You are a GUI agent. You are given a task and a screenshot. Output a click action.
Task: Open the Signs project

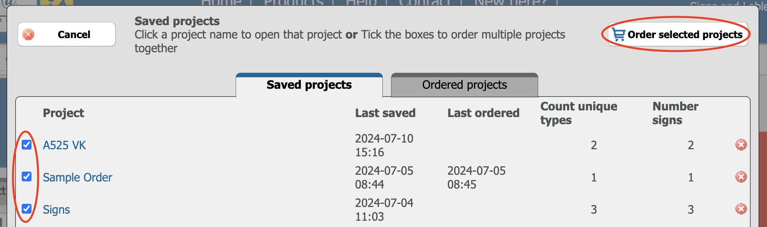[56, 210]
